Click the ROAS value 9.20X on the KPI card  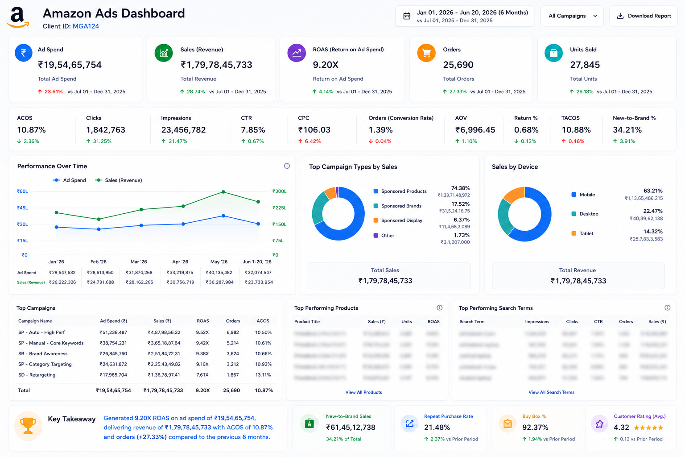pyautogui.click(x=326, y=65)
